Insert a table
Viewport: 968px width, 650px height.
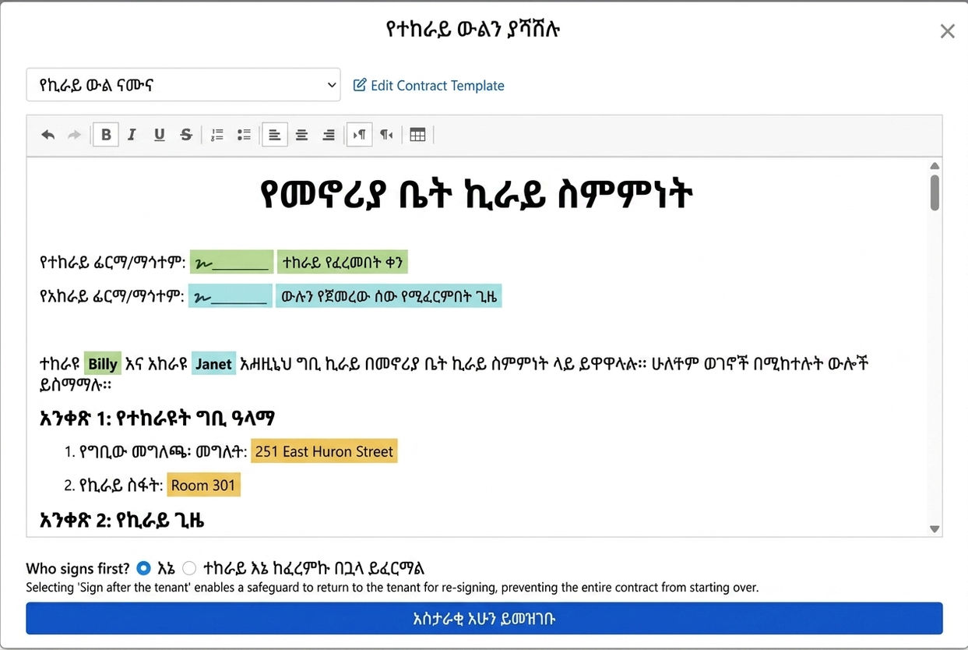click(417, 135)
